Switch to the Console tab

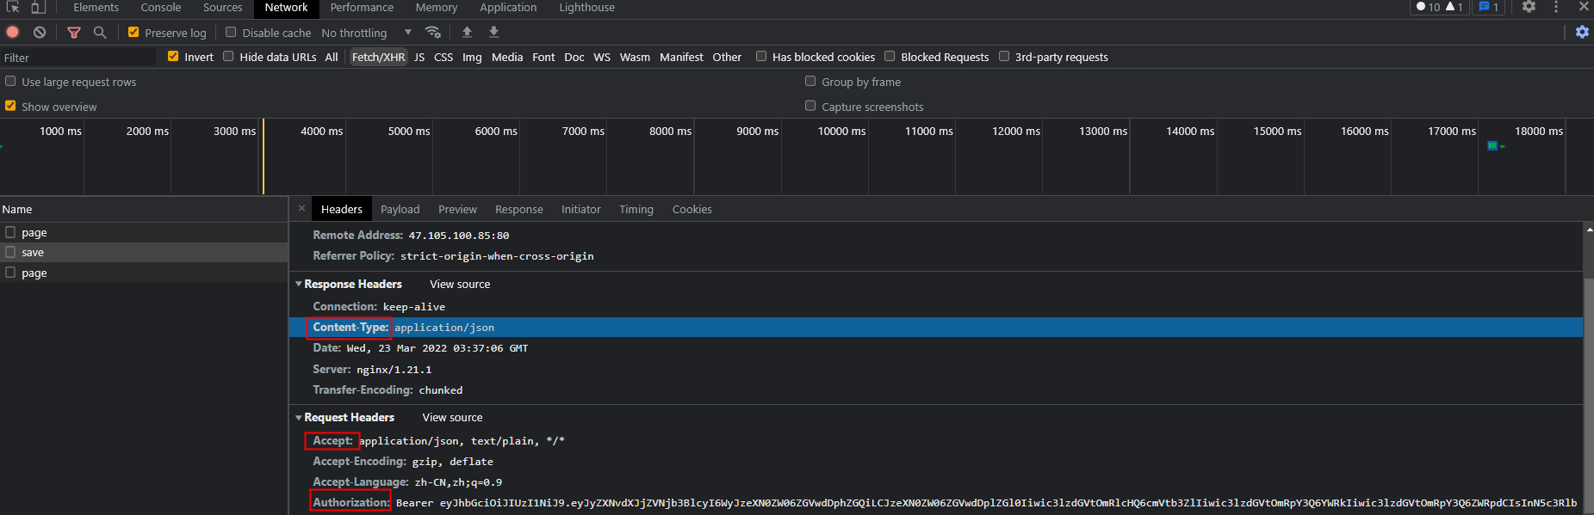coord(161,7)
